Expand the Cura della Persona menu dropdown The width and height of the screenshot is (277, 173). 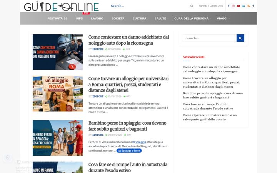click(192, 18)
